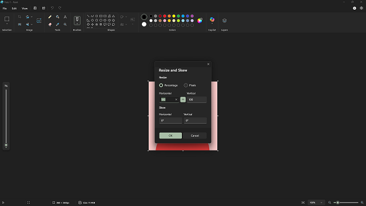Click the Resize and skew icon in Image group

coord(19,24)
